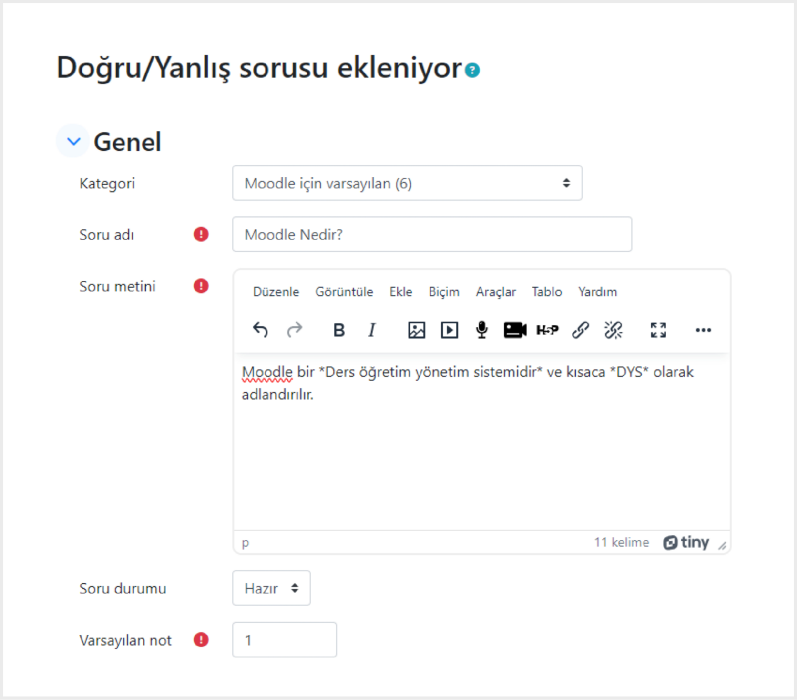The width and height of the screenshot is (797, 700).
Task: Open the Araçlar editor menu
Action: pos(496,292)
